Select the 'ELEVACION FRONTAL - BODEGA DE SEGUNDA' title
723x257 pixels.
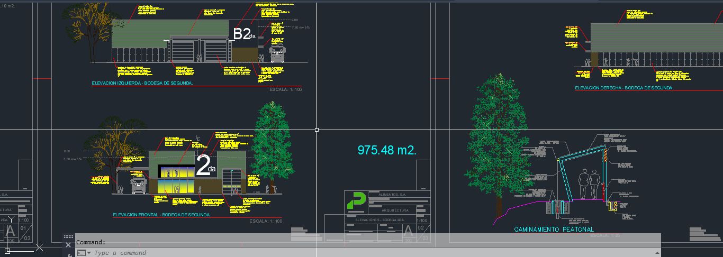tap(161, 215)
